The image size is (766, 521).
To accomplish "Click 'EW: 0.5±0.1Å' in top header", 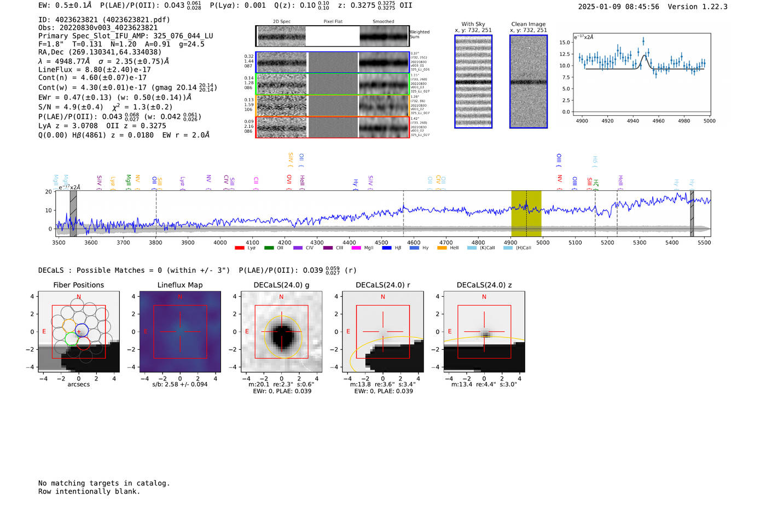I will [x=65, y=5].
